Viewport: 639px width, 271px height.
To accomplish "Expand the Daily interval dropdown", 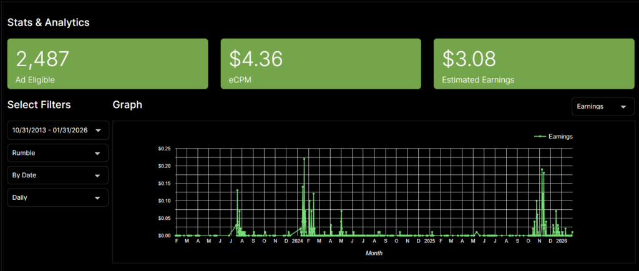I will pos(57,198).
